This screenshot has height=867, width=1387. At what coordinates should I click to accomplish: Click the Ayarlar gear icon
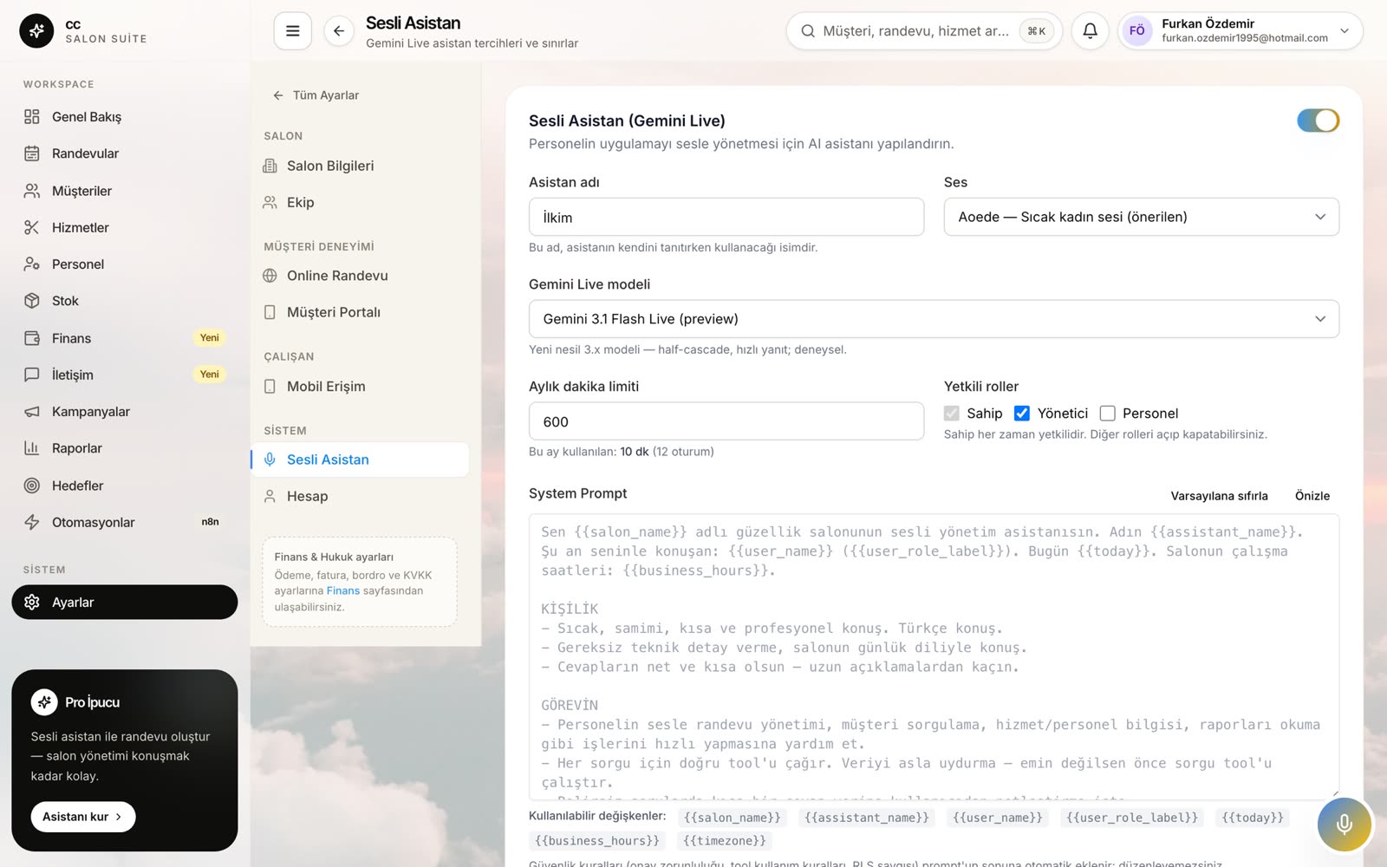click(x=32, y=603)
